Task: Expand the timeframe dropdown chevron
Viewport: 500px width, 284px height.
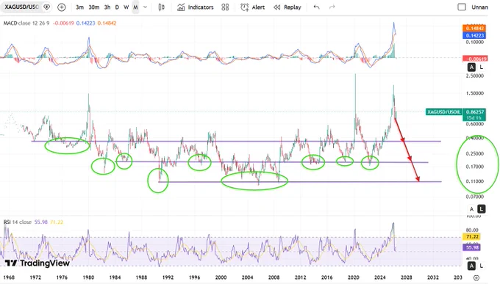Action: (x=145, y=7)
